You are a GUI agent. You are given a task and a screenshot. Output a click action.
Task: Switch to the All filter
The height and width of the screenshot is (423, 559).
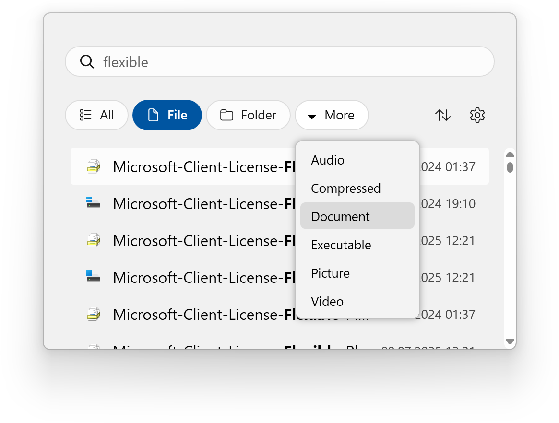96,115
